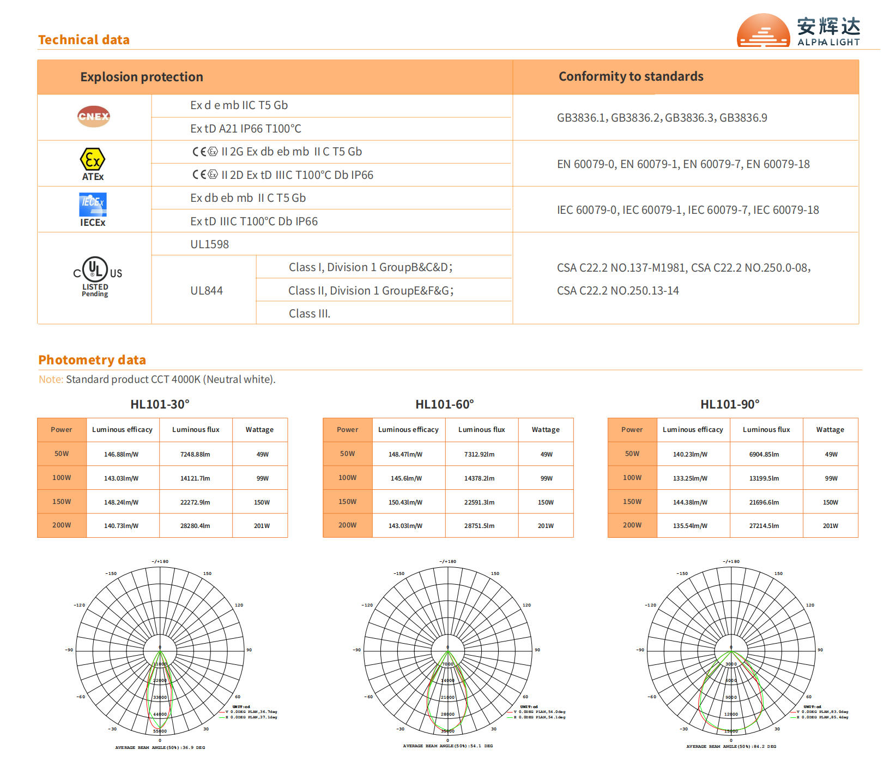Viewport: 896px width, 780px height.
Task: Open the HL101-60° polar beam diagram
Action: (x=447, y=651)
